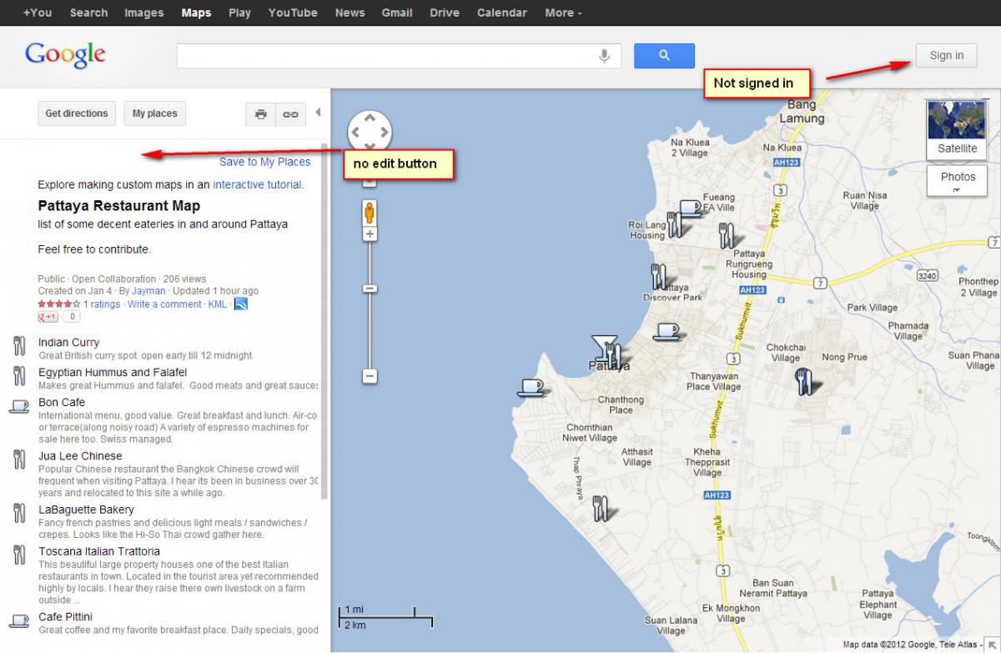The image size is (1001, 653).
Task: Click the zoom slider handle
Action: (370, 289)
